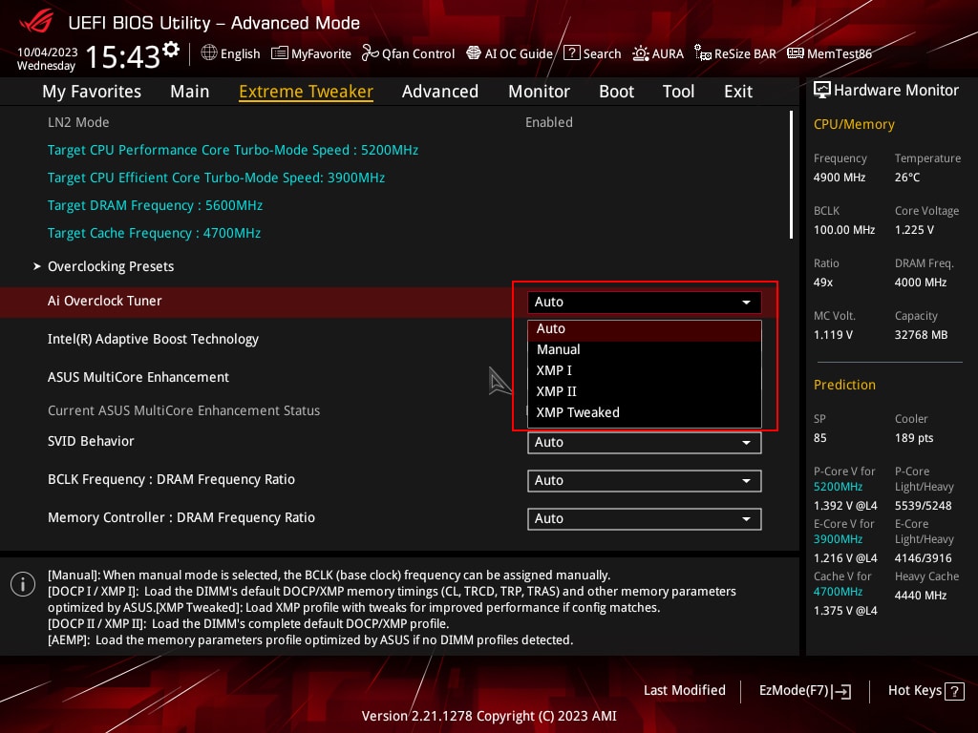Choose Auto in the overclock tuner list
This screenshot has height=733, width=978.
645,329
